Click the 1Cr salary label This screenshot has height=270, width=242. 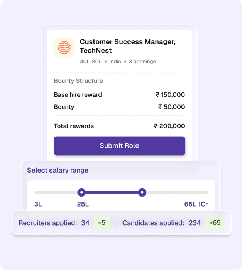(203, 204)
